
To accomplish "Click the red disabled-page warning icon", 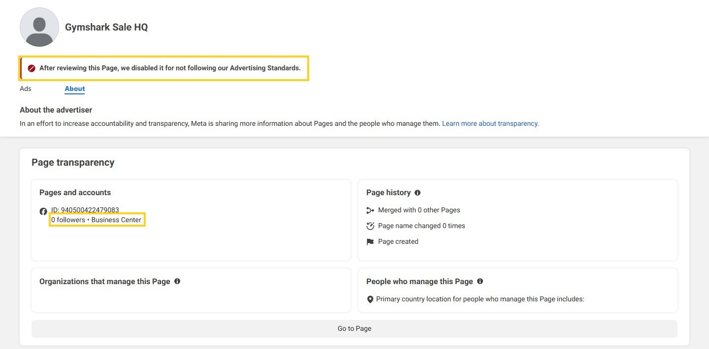I will 32,68.
